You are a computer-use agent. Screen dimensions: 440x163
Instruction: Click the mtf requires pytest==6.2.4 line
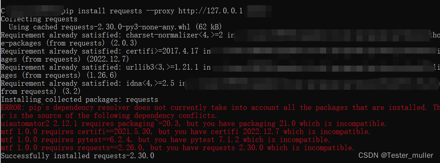point(166,140)
